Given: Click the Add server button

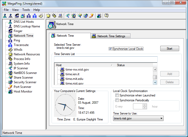Looking at the screenshot, I should point(170,74).
